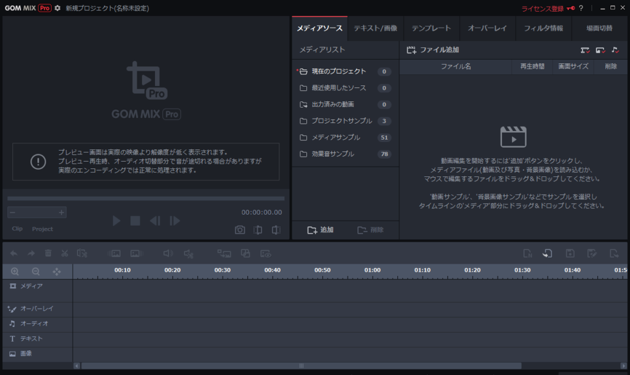
Task: Click mute/cut audio speaker icon
Action: (188, 253)
